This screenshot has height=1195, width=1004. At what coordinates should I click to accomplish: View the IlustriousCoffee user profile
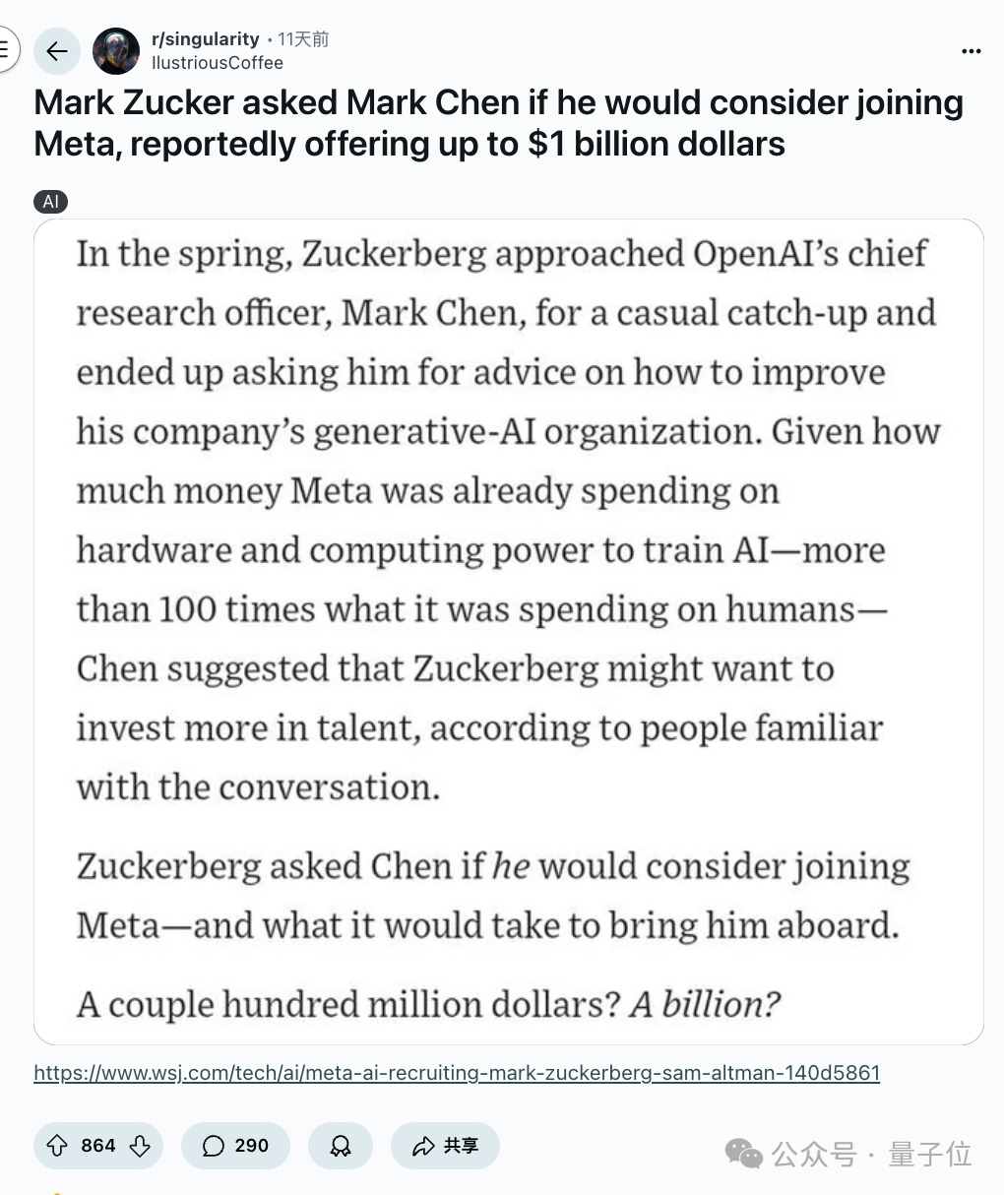coord(218,63)
